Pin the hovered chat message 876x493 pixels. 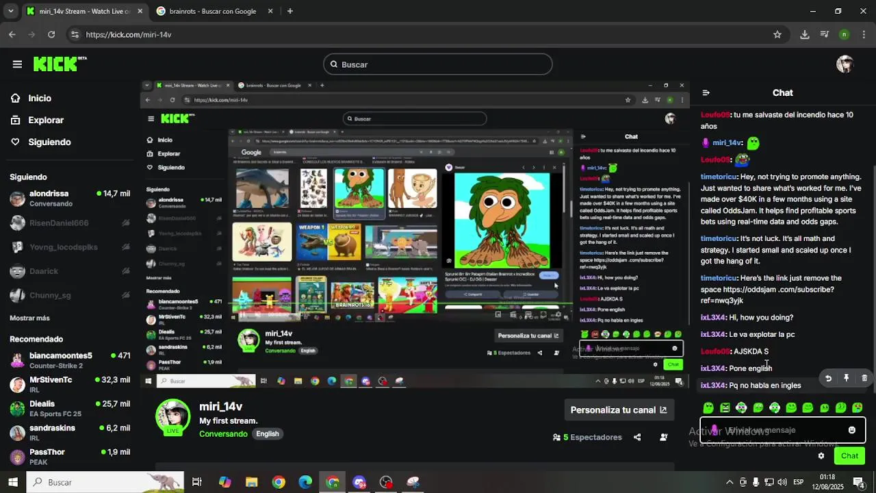point(846,378)
